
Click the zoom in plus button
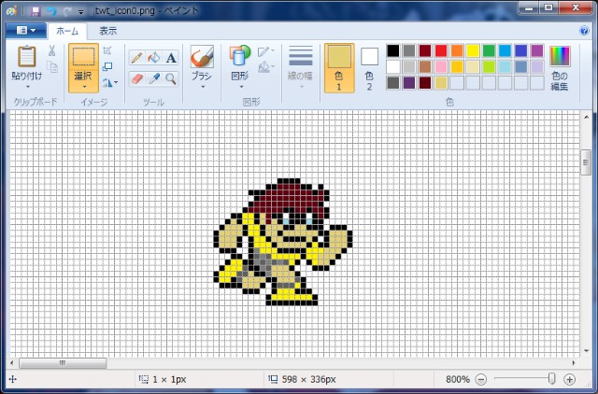click(569, 379)
